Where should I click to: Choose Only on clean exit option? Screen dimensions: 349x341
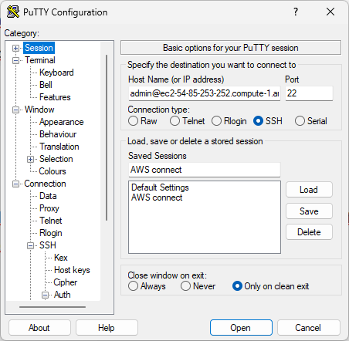(270, 286)
